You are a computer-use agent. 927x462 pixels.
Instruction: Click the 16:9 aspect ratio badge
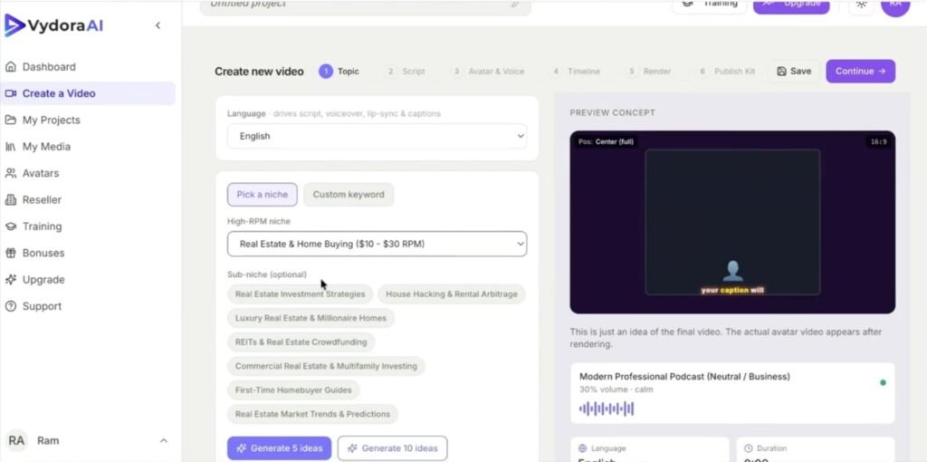click(x=878, y=142)
